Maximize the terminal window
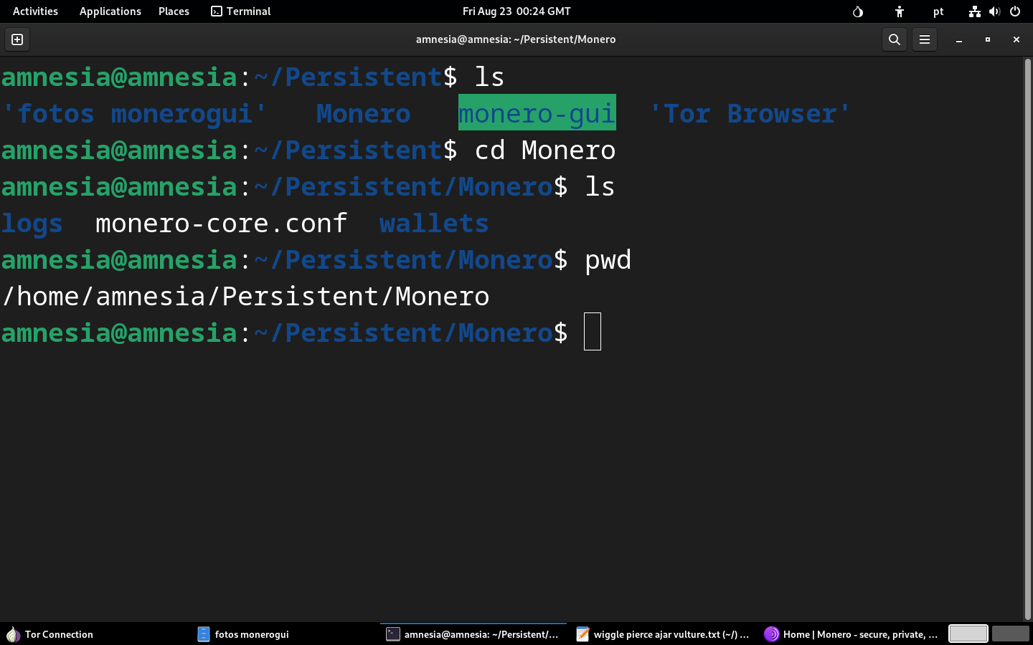 (x=988, y=39)
